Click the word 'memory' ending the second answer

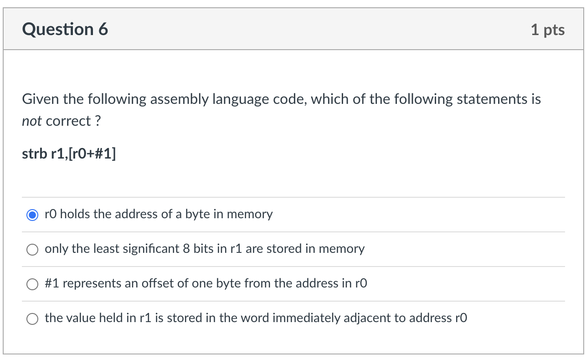(342, 249)
